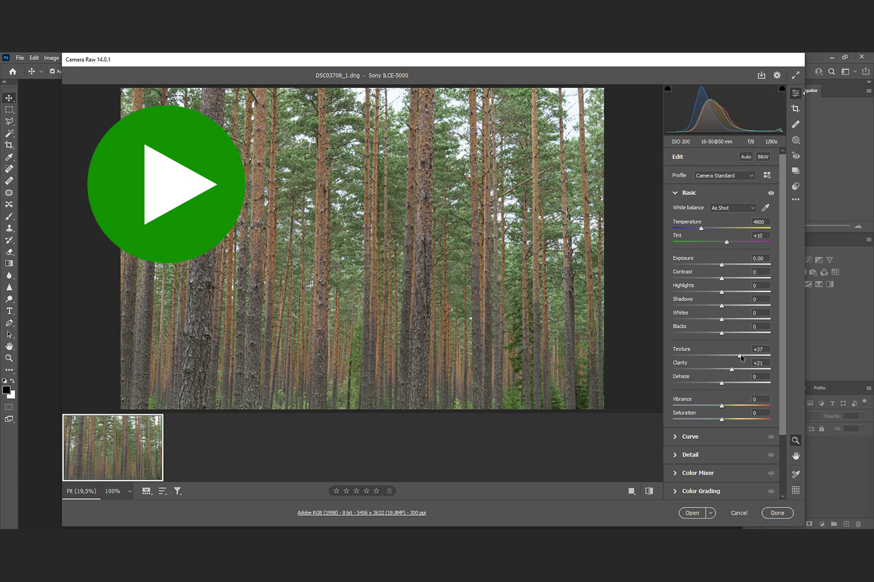Click the Adobe RGB workflow options link

(361, 513)
